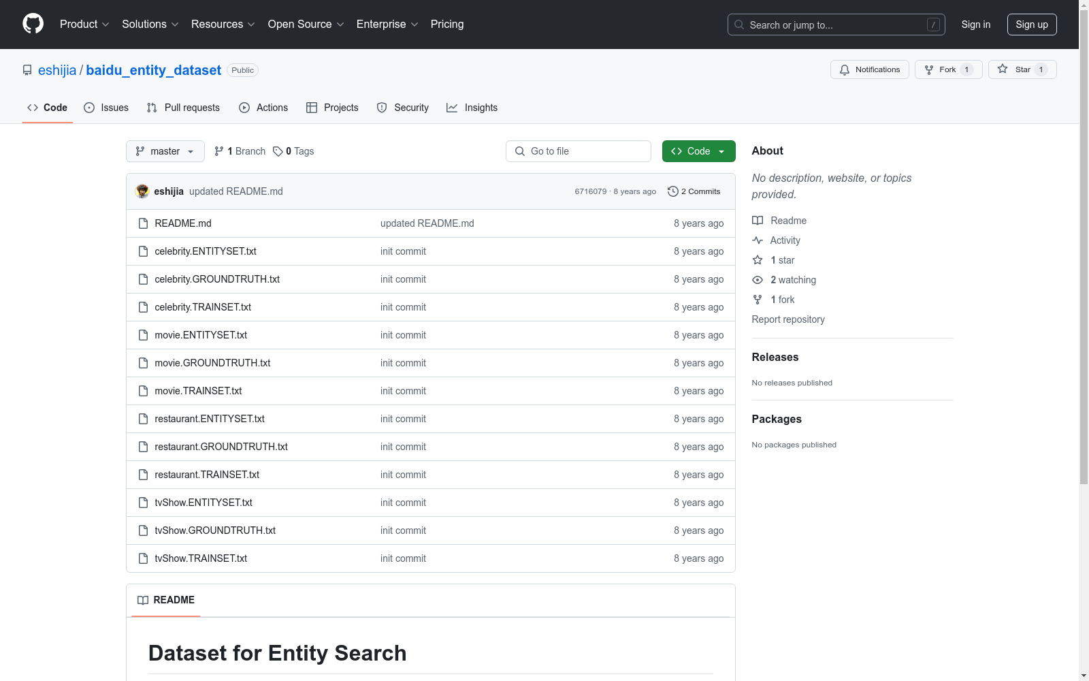Click the Sign up button
The width and height of the screenshot is (1089, 681).
[1032, 25]
